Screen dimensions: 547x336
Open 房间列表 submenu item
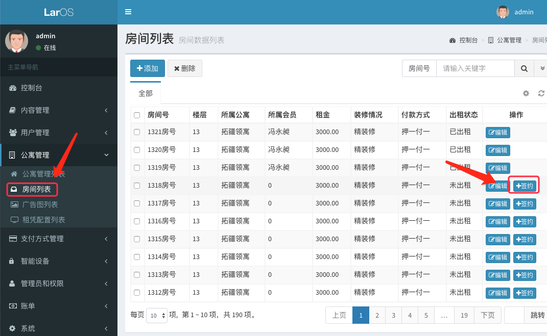(36, 189)
